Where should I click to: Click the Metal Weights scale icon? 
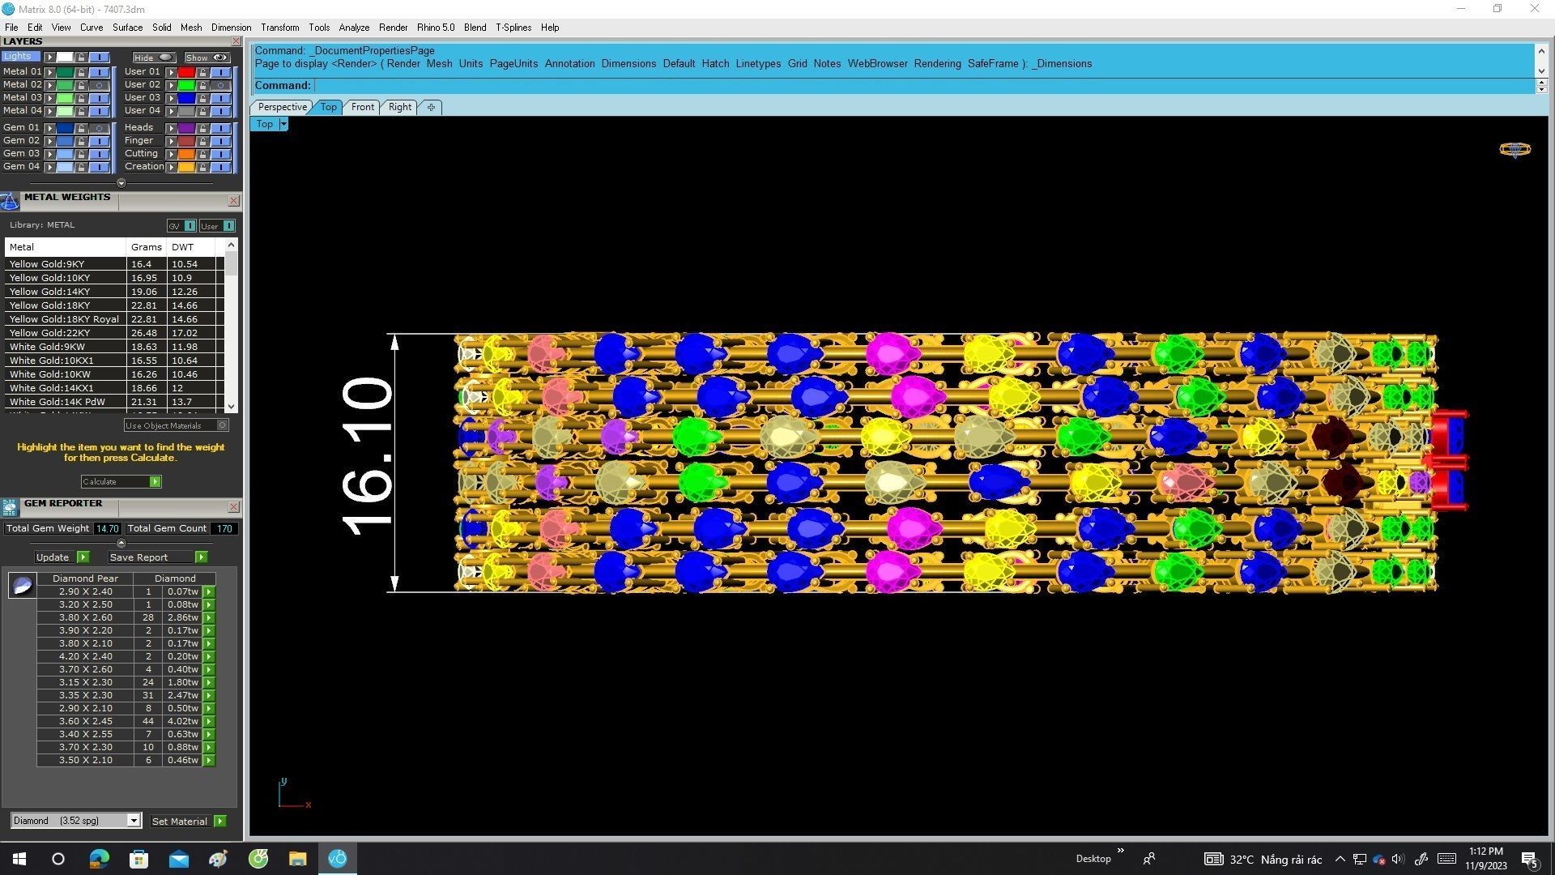(x=10, y=201)
